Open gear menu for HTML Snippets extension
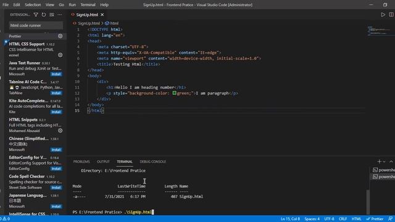The image size is (395, 222). point(60,130)
